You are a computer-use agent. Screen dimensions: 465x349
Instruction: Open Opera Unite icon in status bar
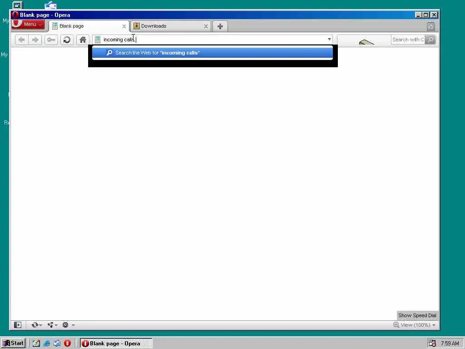(x=50, y=325)
